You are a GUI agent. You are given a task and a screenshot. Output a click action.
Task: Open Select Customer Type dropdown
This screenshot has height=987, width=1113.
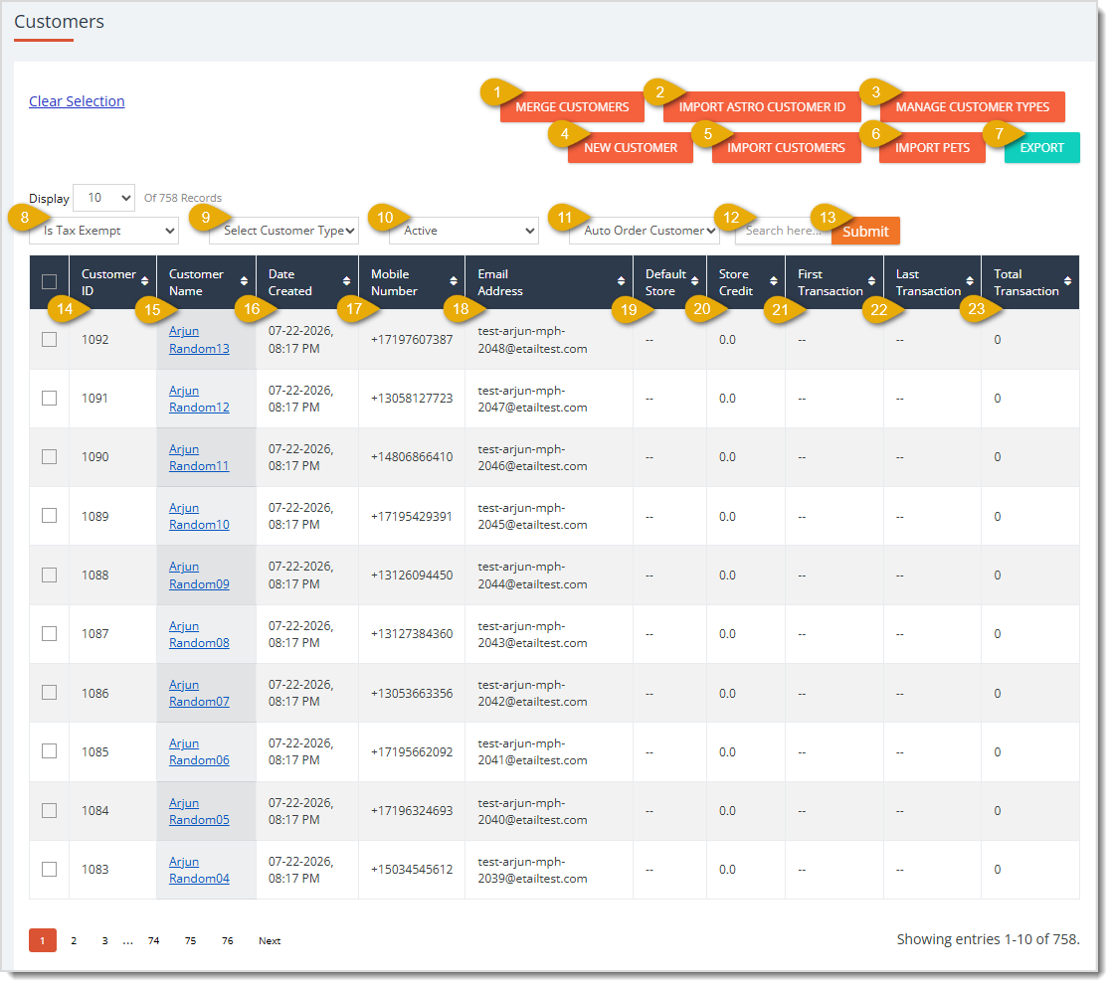283,231
